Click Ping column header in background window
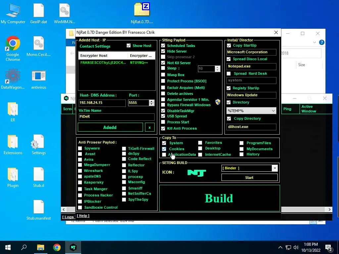Image resolution: width=339 pixels, height=254 pixels. tap(290, 109)
